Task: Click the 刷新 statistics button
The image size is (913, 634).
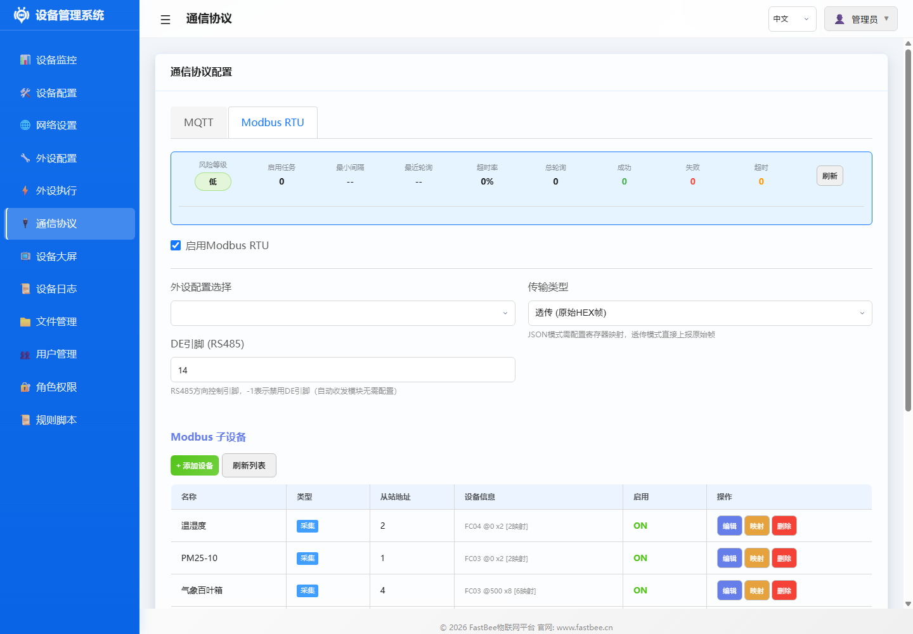Action: [829, 176]
